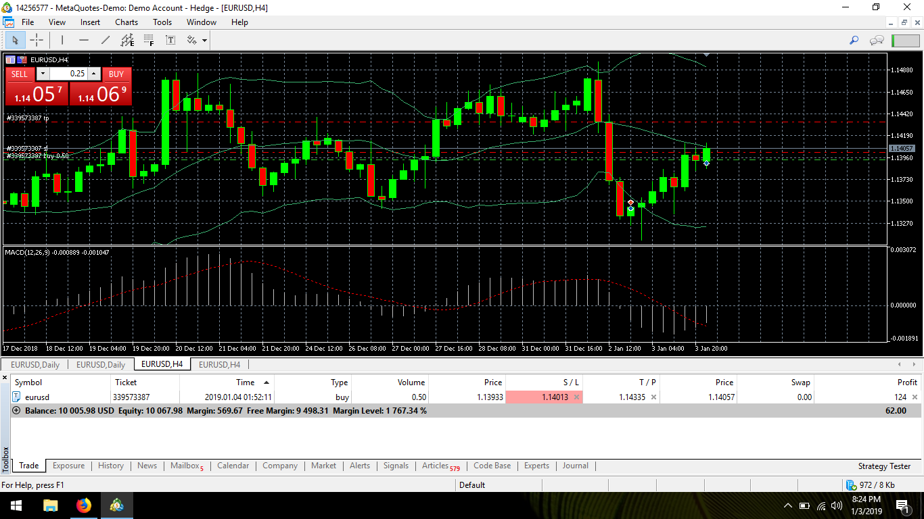Screen dimensions: 924x519
Task: Open the Strategy Tester
Action: click(884, 466)
